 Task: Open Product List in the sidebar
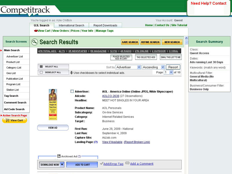pyautogui.click(x=13, y=62)
